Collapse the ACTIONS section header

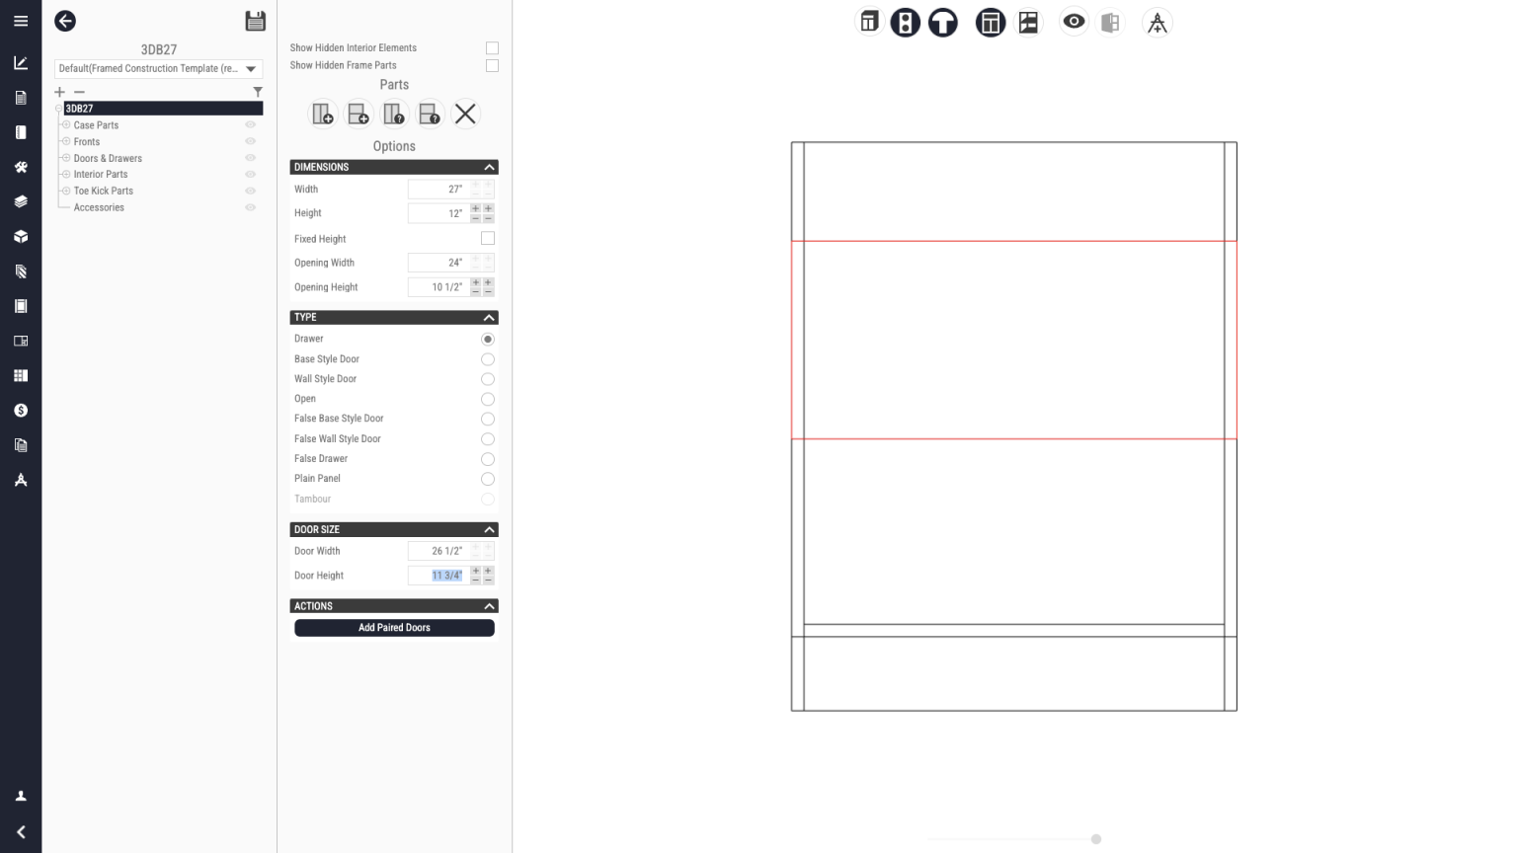coord(394,606)
